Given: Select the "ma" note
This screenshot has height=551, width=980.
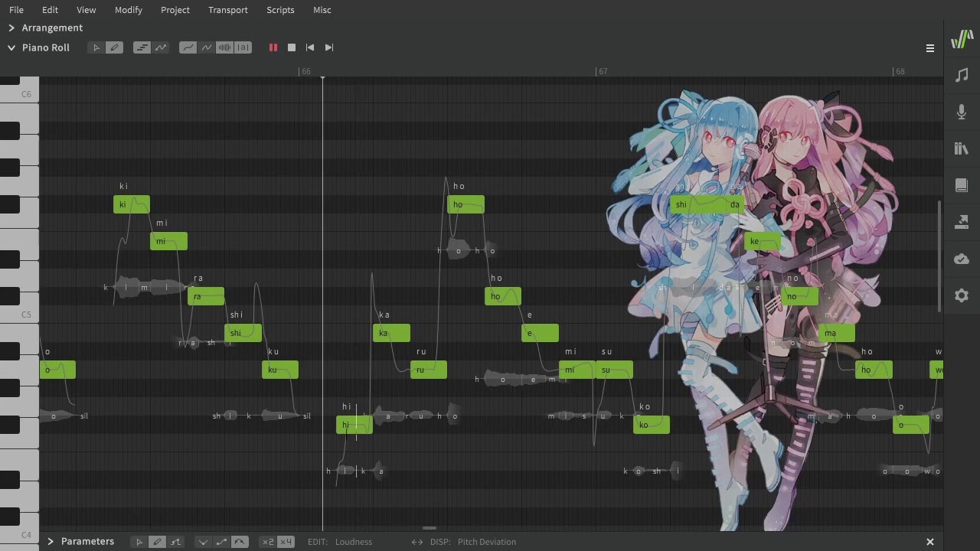Looking at the screenshot, I should pyautogui.click(x=837, y=333).
